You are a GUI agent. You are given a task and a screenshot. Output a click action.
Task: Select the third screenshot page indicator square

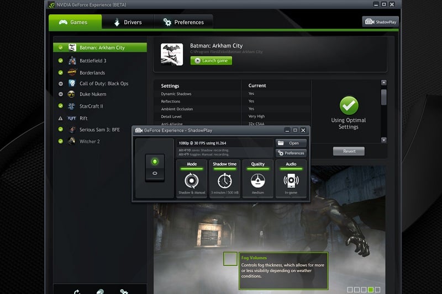click(364, 290)
